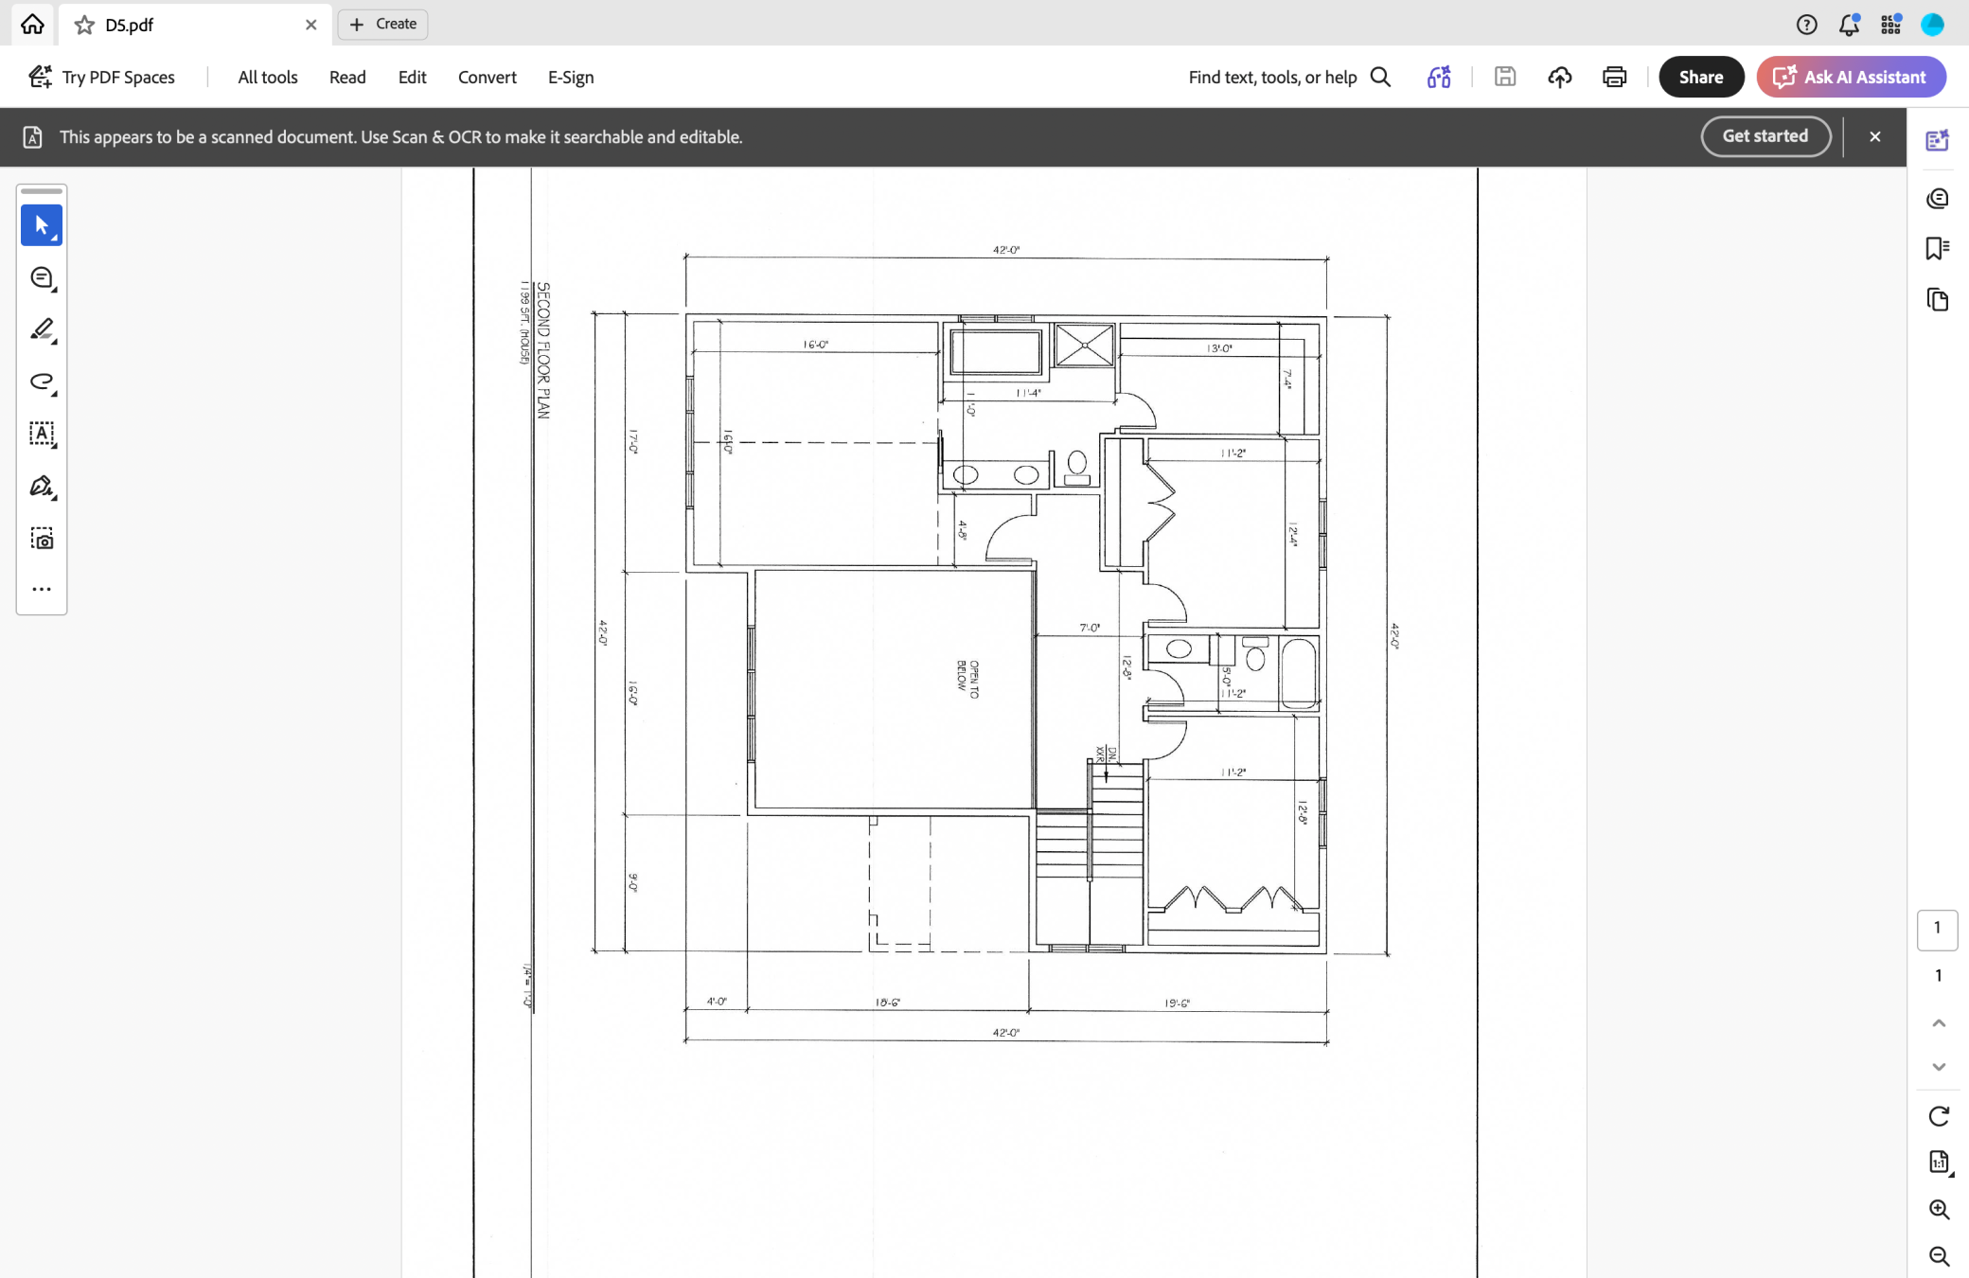1969x1278 pixels.
Task: Choose the freehand draw loop tool
Action: (42, 382)
